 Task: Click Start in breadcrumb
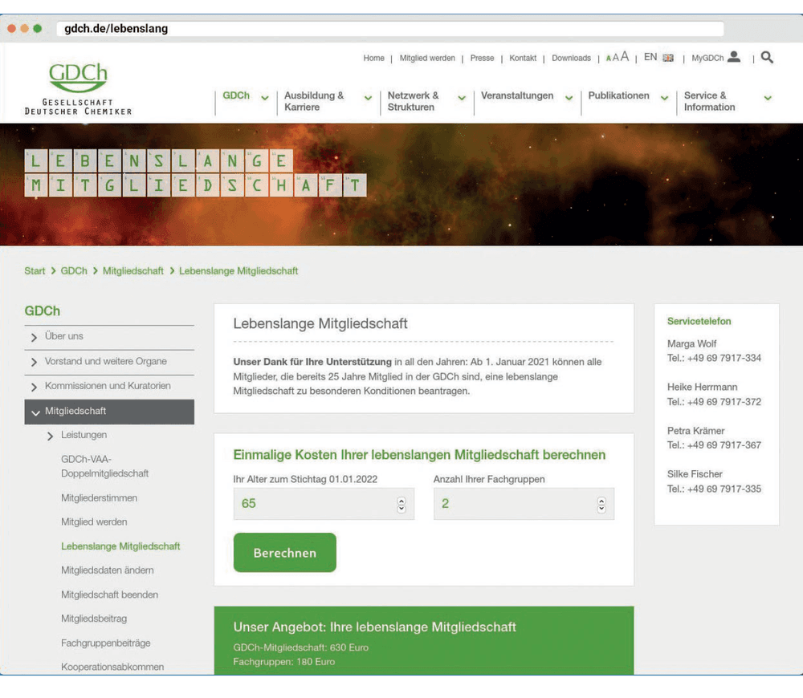35,271
